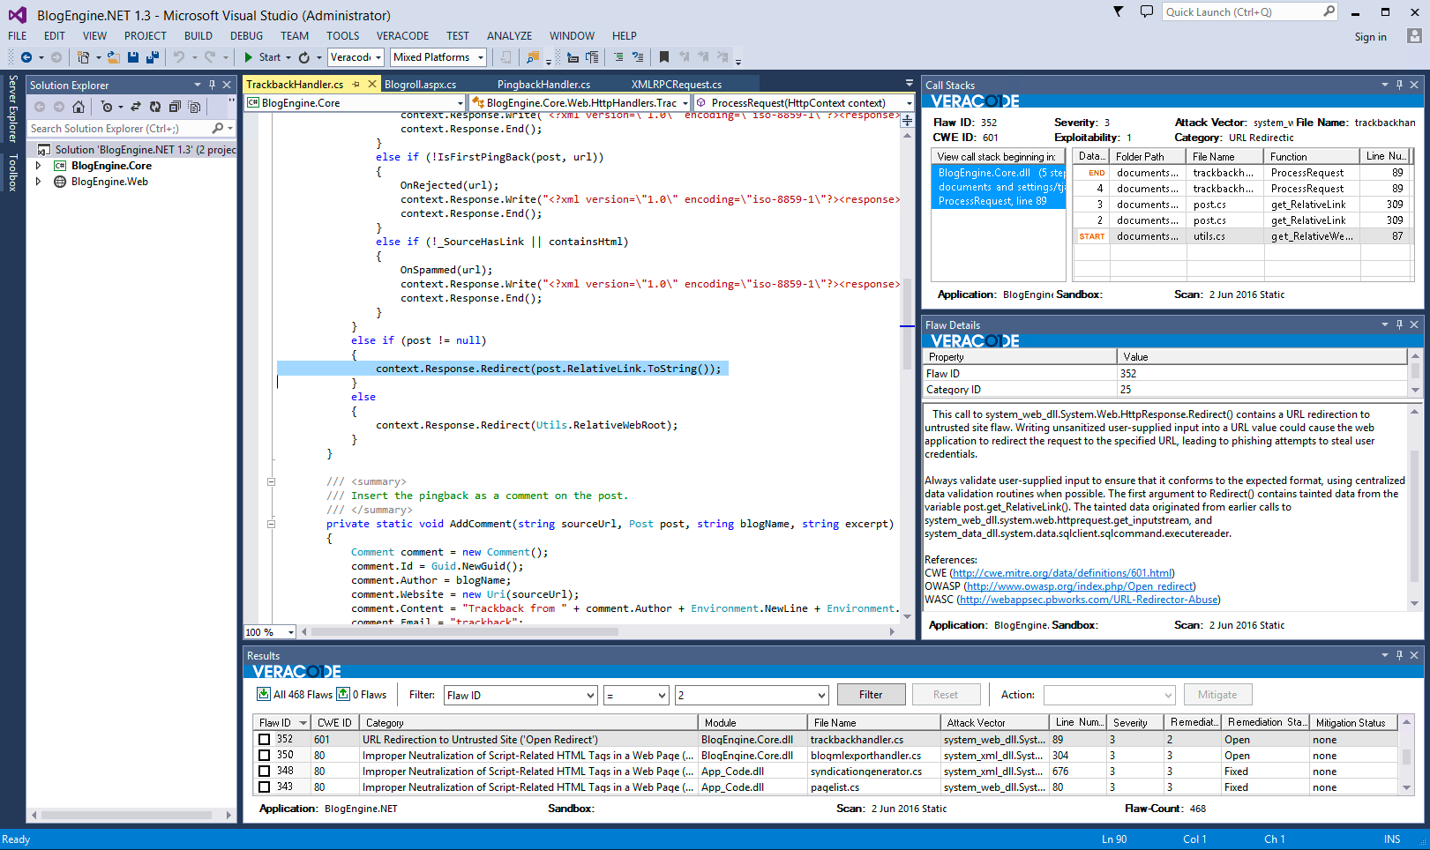Image resolution: width=1430 pixels, height=850 pixels.
Task: Open the BlogEngine.Core project scope dropdown
Action: pyautogui.click(x=459, y=103)
